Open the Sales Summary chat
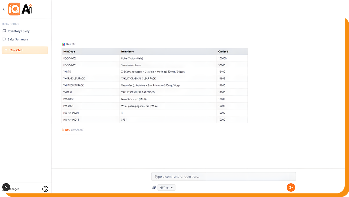Viewport: 349px width, 197px height. [x=18, y=39]
